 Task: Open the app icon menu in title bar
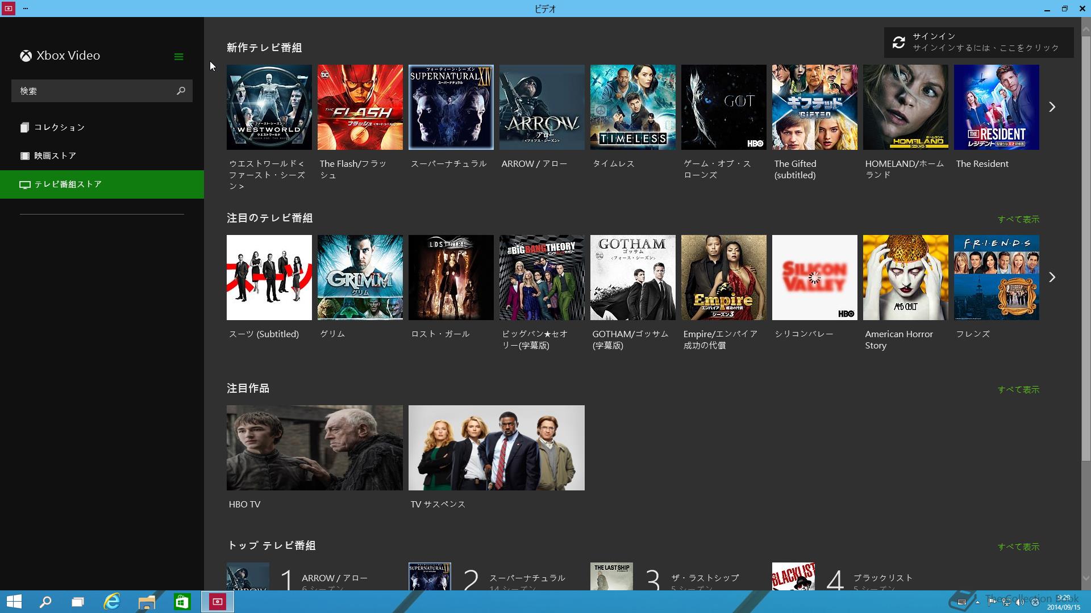point(9,9)
